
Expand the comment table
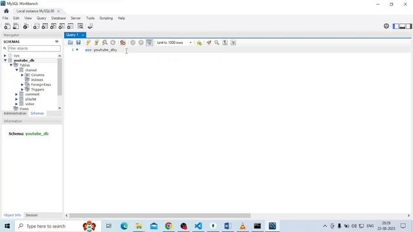17,94
